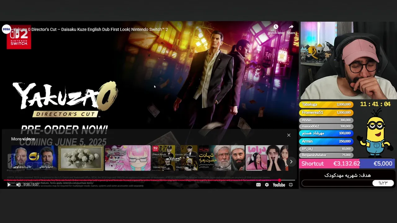
Task: Click the 0:35 / 0:37 time display
Action: click(31, 185)
